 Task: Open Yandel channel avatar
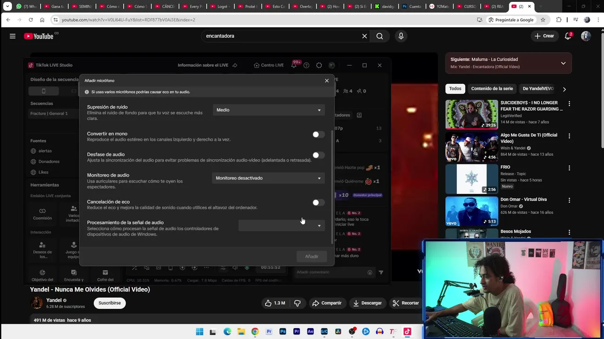pyautogui.click(x=37, y=303)
